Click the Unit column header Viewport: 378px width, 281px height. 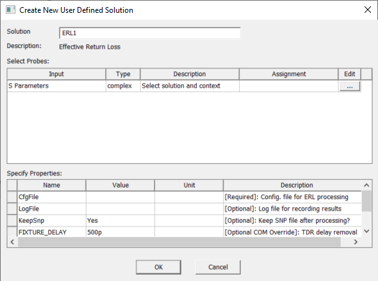(189, 186)
